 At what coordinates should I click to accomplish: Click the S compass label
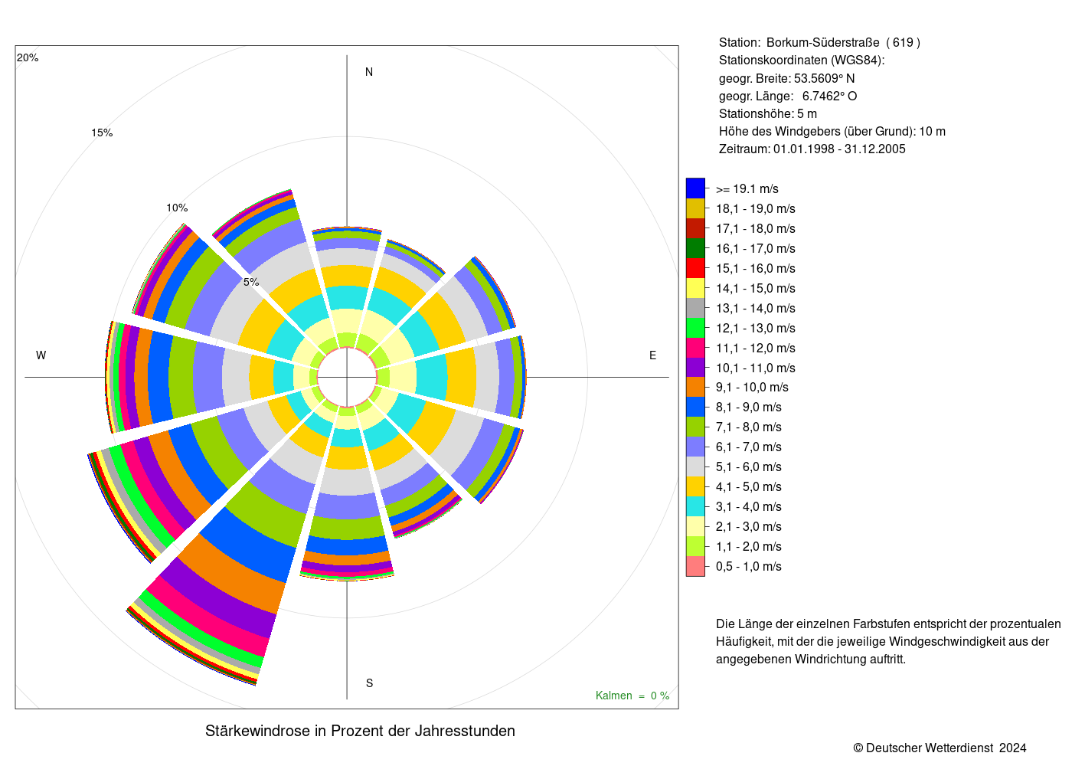pyautogui.click(x=369, y=683)
